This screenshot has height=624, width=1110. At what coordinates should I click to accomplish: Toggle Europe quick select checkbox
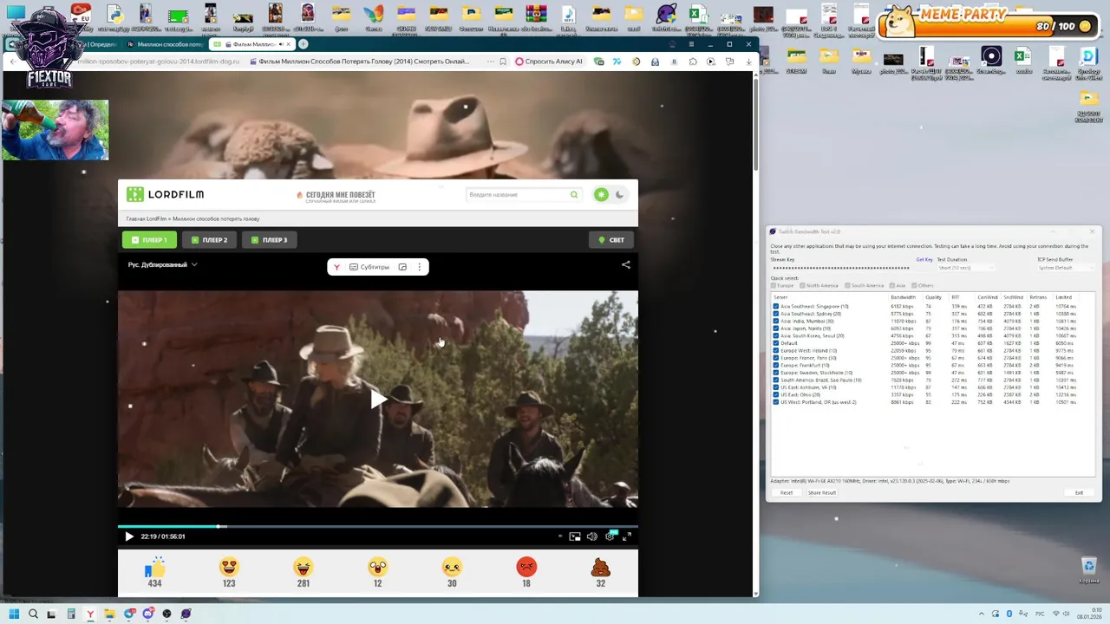tap(774, 286)
